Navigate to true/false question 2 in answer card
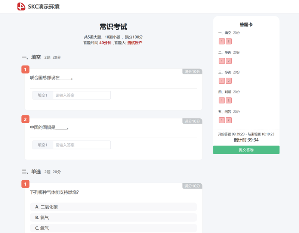The height and width of the screenshot is (233, 299). 229,100
